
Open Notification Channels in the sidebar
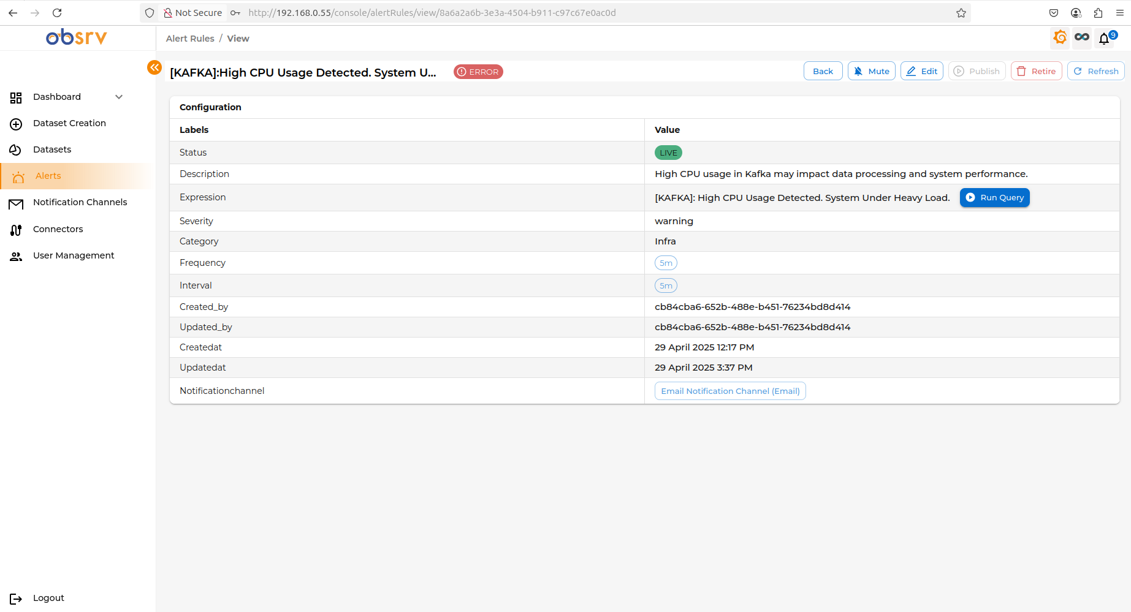pyautogui.click(x=80, y=202)
